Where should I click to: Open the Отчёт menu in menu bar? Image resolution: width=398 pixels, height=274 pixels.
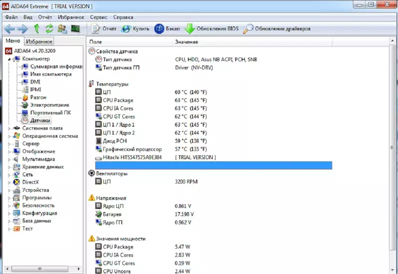pos(45,17)
